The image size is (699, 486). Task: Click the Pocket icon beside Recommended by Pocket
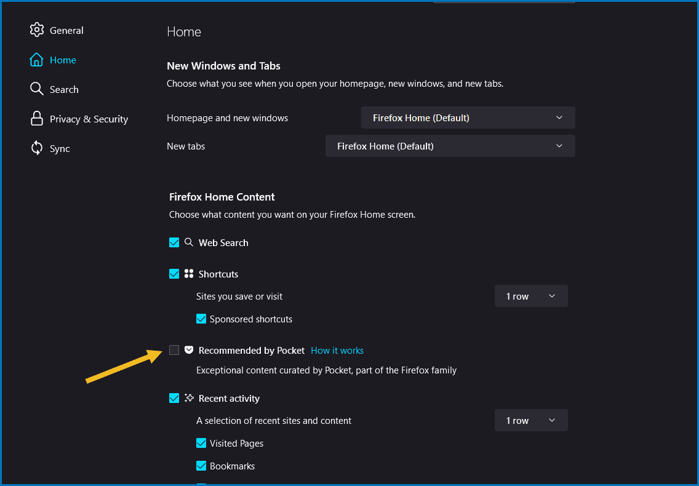click(x=189, y=350)
